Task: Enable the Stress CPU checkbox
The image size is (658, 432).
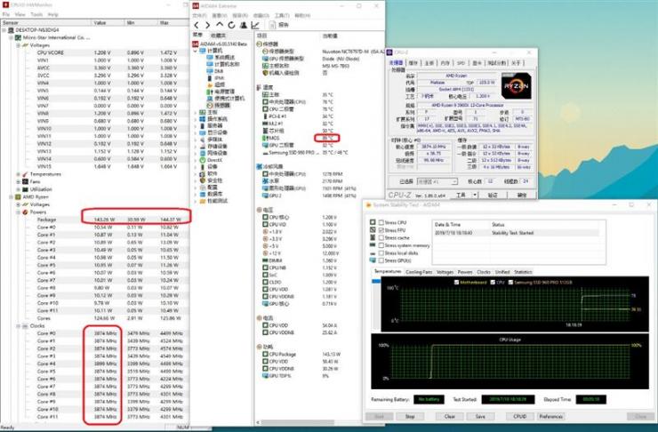Action: coord(381,223)
